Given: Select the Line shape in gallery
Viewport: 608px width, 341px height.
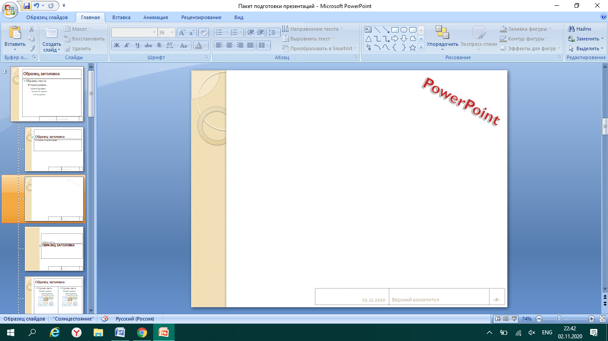Looking at the screenshot, I should coord(377,30).
